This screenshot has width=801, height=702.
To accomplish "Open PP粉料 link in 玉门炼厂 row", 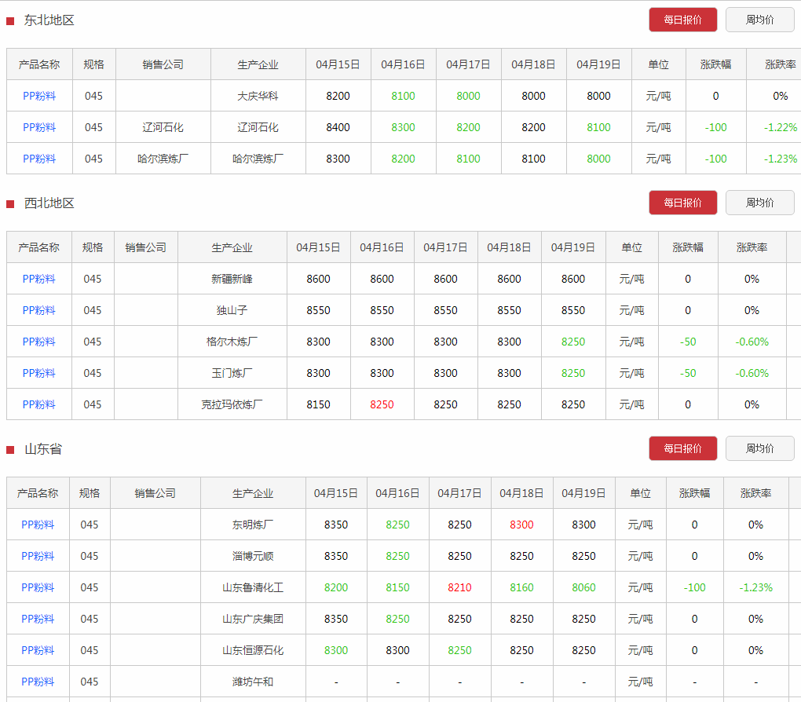I will click(x=38, y=373).
